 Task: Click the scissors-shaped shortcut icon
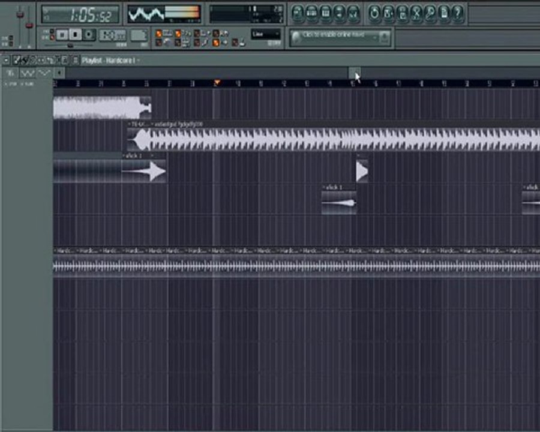click(416, 13)
